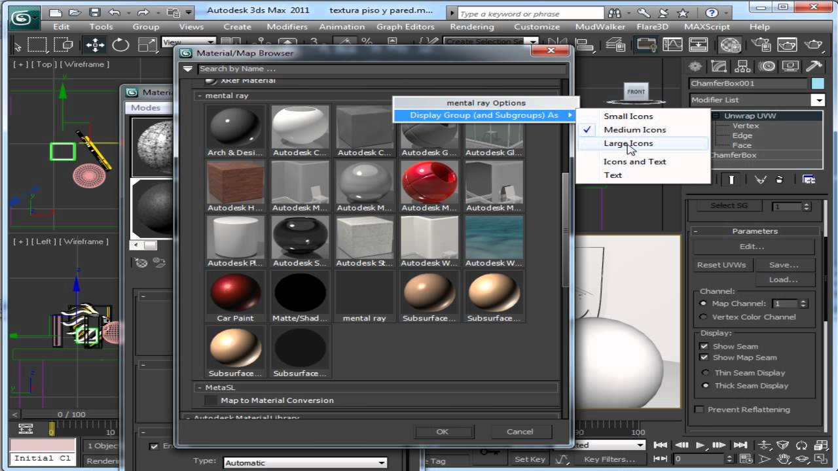The height and width of the screenshot is (471, 838).
Task: Open the Create command panel tab
Action: [x=695, y=66]
